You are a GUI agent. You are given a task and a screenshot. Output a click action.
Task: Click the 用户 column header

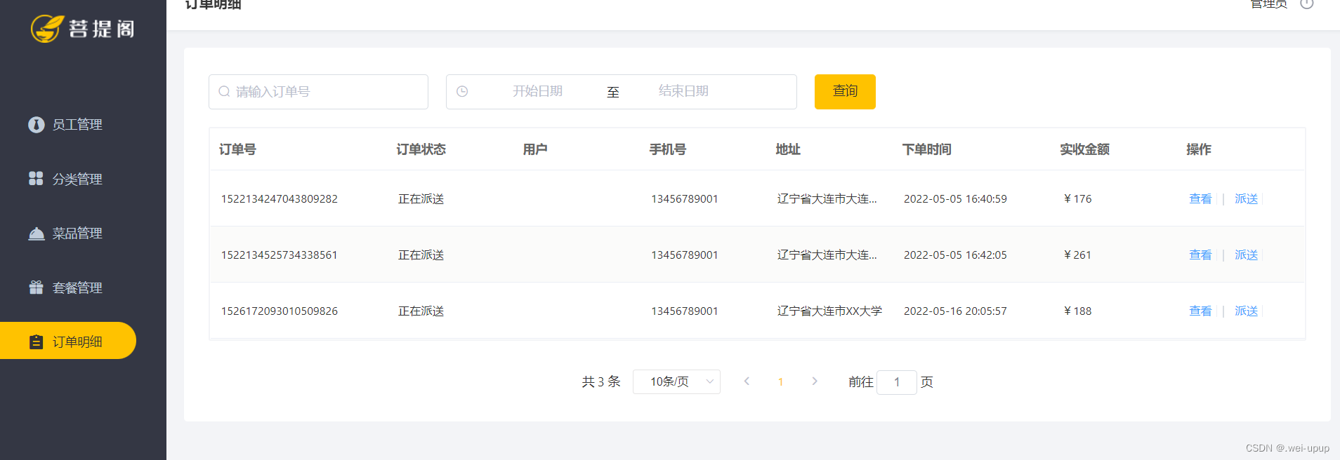point(535,149)
